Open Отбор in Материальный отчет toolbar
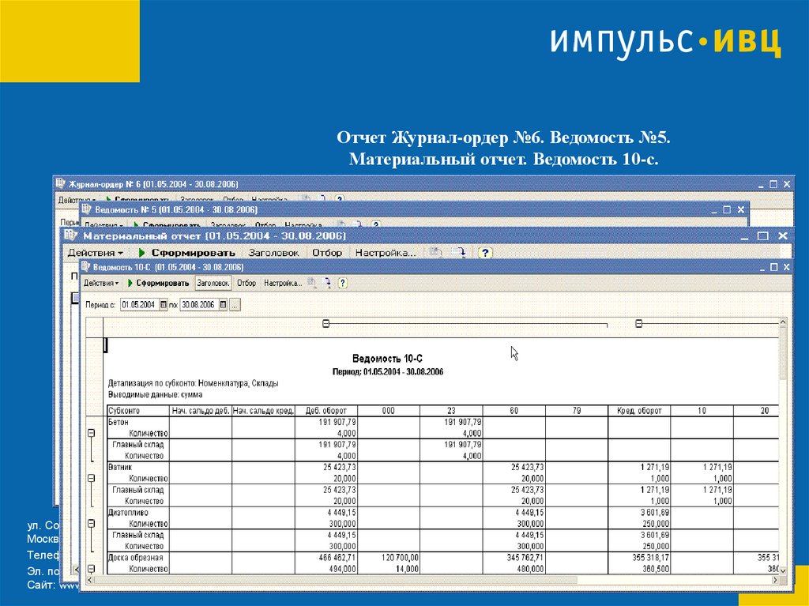The width and height of the screenshot is (809, 606). pyautogui.click(x=327, y=252)
